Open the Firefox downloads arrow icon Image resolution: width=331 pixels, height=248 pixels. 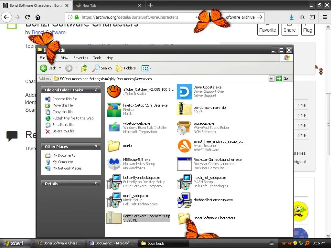292,17
